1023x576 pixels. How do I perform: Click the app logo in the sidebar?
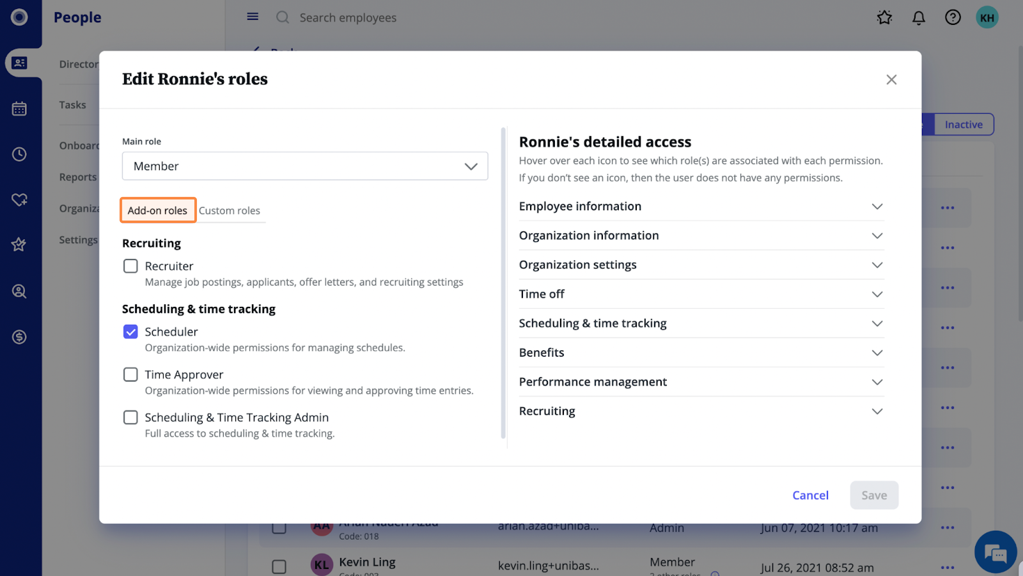point(19,17)
